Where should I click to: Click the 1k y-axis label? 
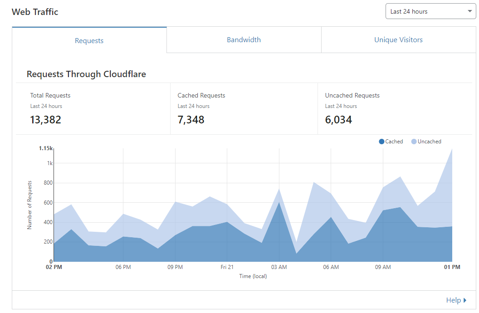tap(49, 163)
